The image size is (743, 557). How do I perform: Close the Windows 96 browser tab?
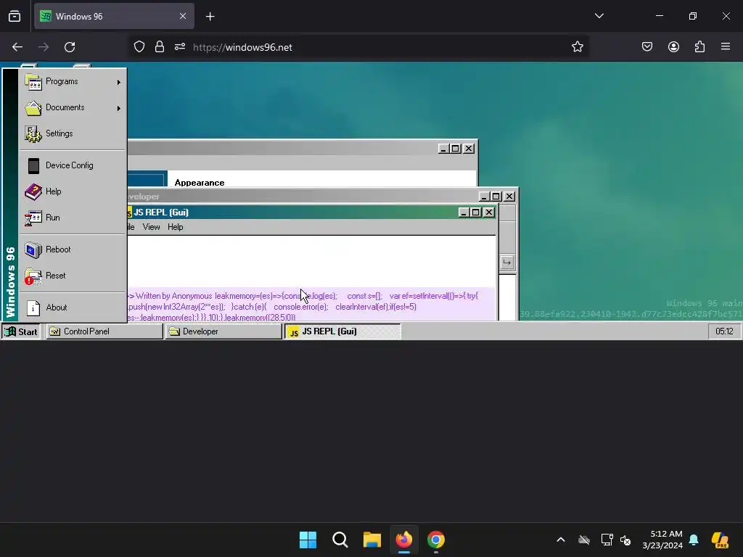[183, 16]
